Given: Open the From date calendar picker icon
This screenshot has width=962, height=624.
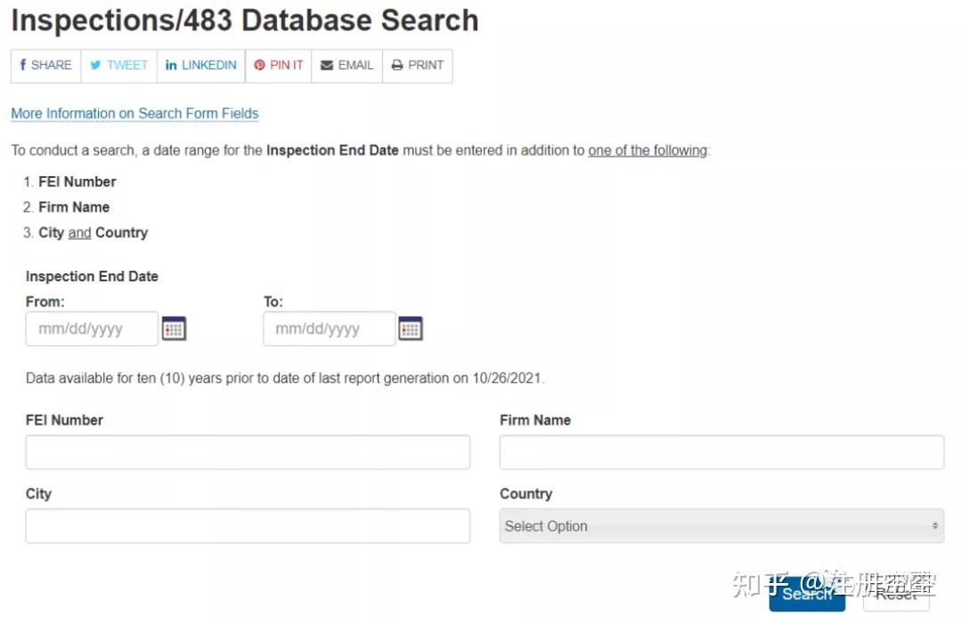Looking at the screenshot, I should [174, 329].
